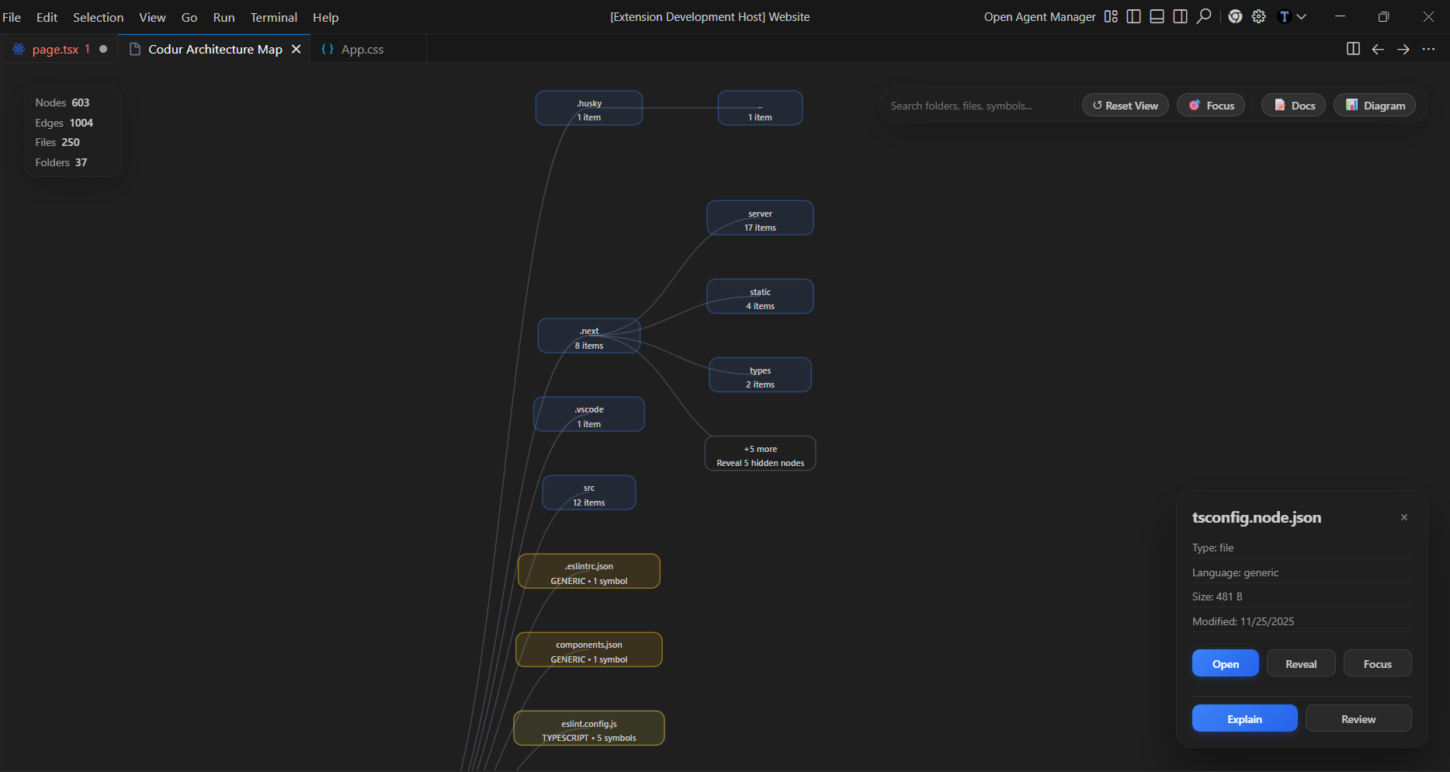Click the Diagram icon in the toolbar
This screenshot has width=1450, height=772.
[1351, 105]
